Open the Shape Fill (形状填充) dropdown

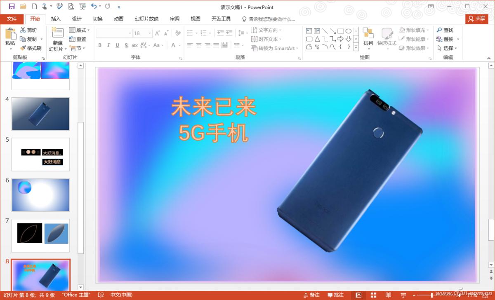[412, 30]
